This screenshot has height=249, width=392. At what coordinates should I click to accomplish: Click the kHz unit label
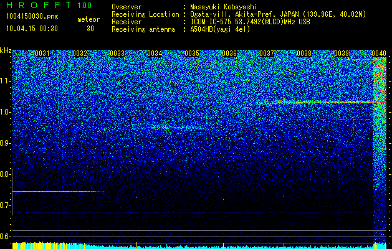point(6,50)
